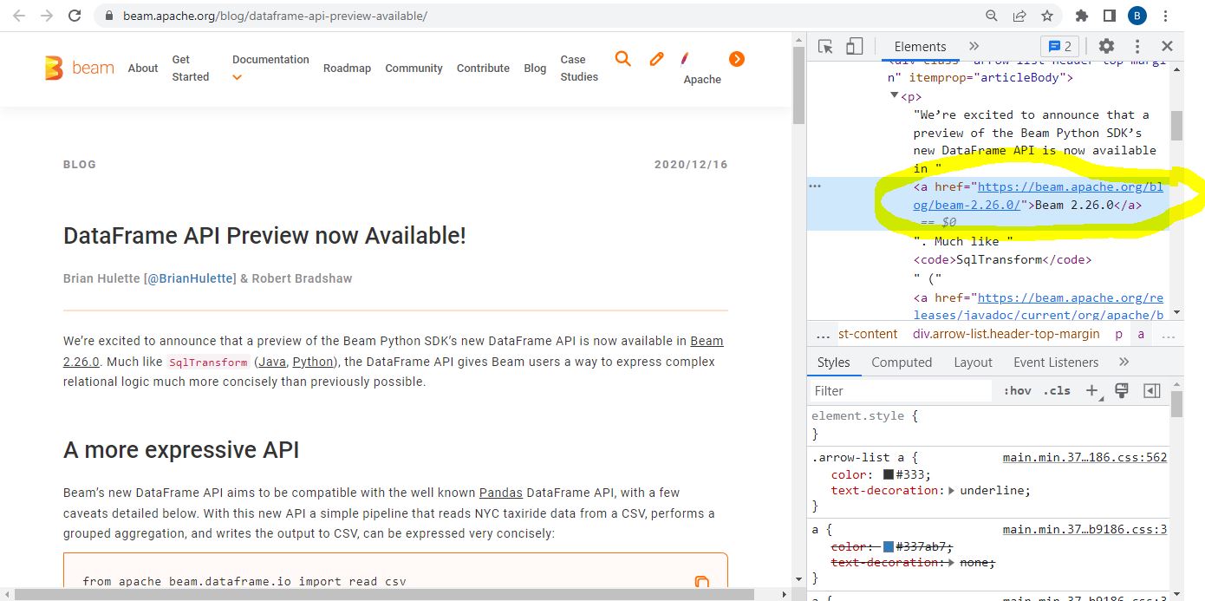The width and height of the screenshot is (1205, 601).
Task: Toggle the rendering emulations paintbrush icon
Action: coord(1121,391)
